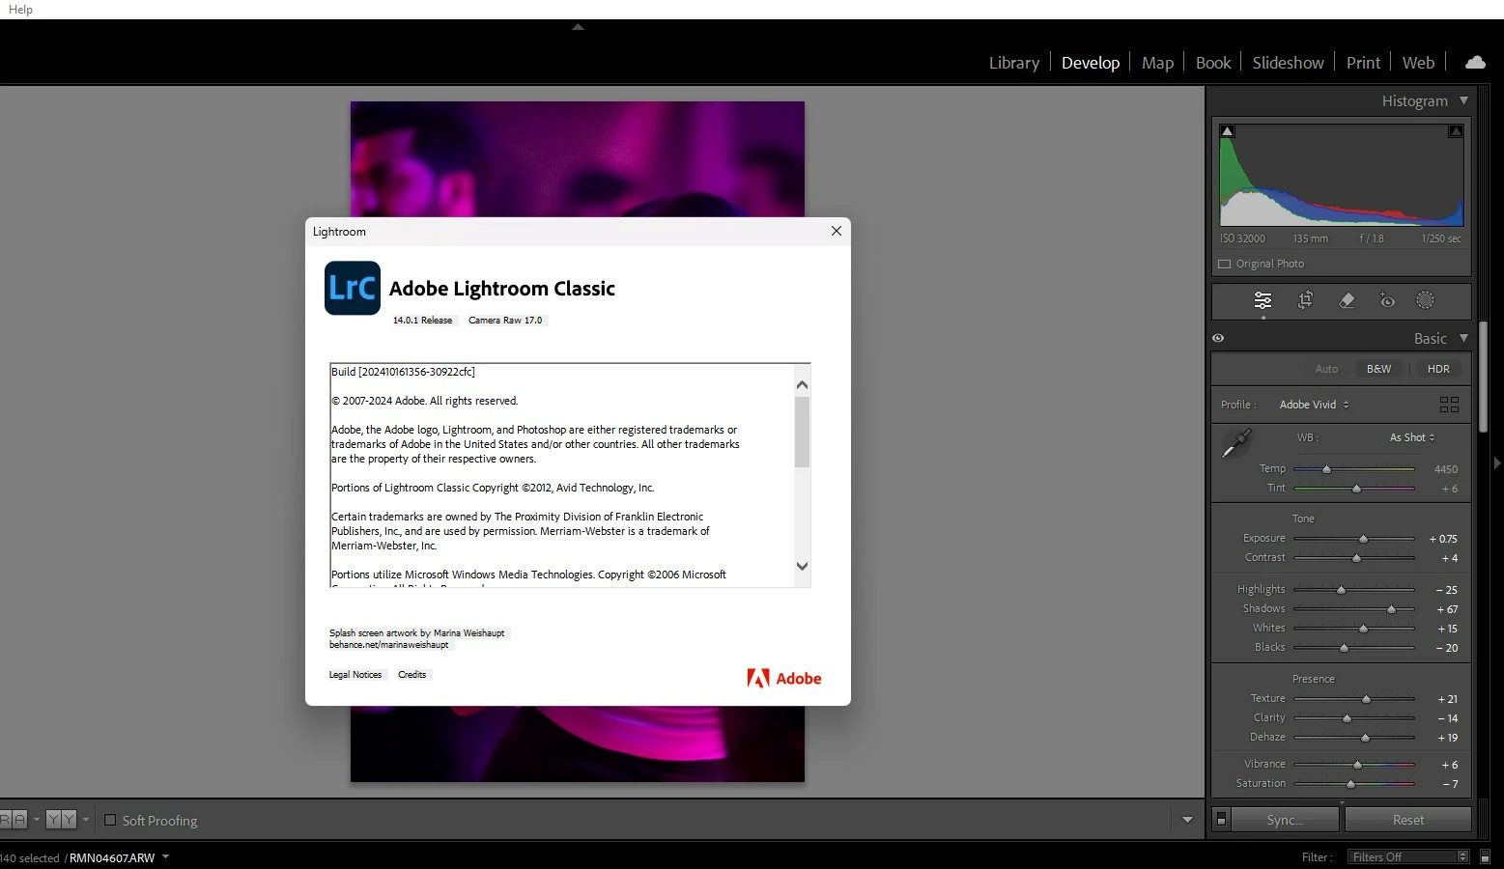This screenshot has width=1504, height=869.
Task: Click the right panel vertical scrollbar
Action: pyautogui.click(x=1483, y=377)
